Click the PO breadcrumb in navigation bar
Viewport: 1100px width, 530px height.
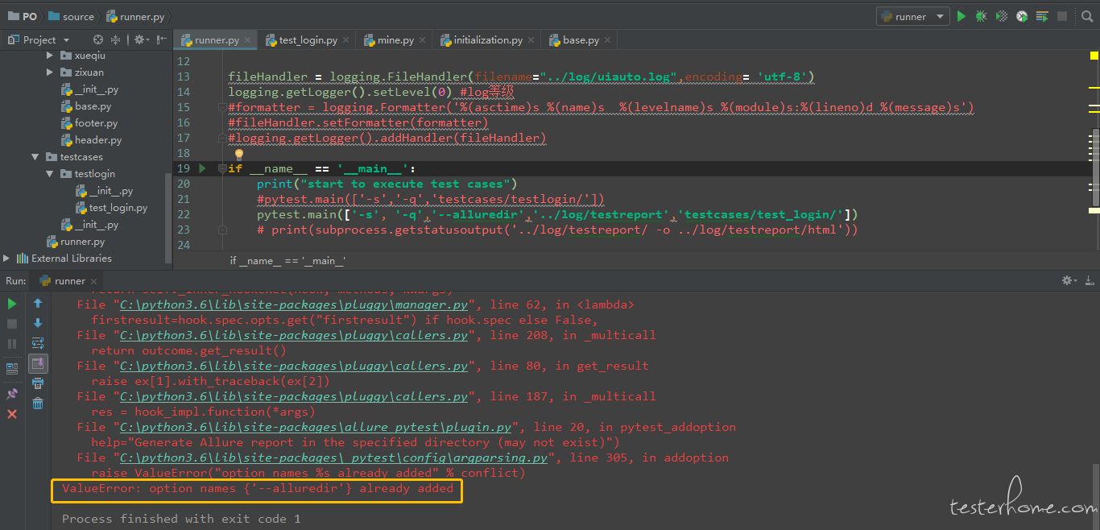click(x=22, y=16)
